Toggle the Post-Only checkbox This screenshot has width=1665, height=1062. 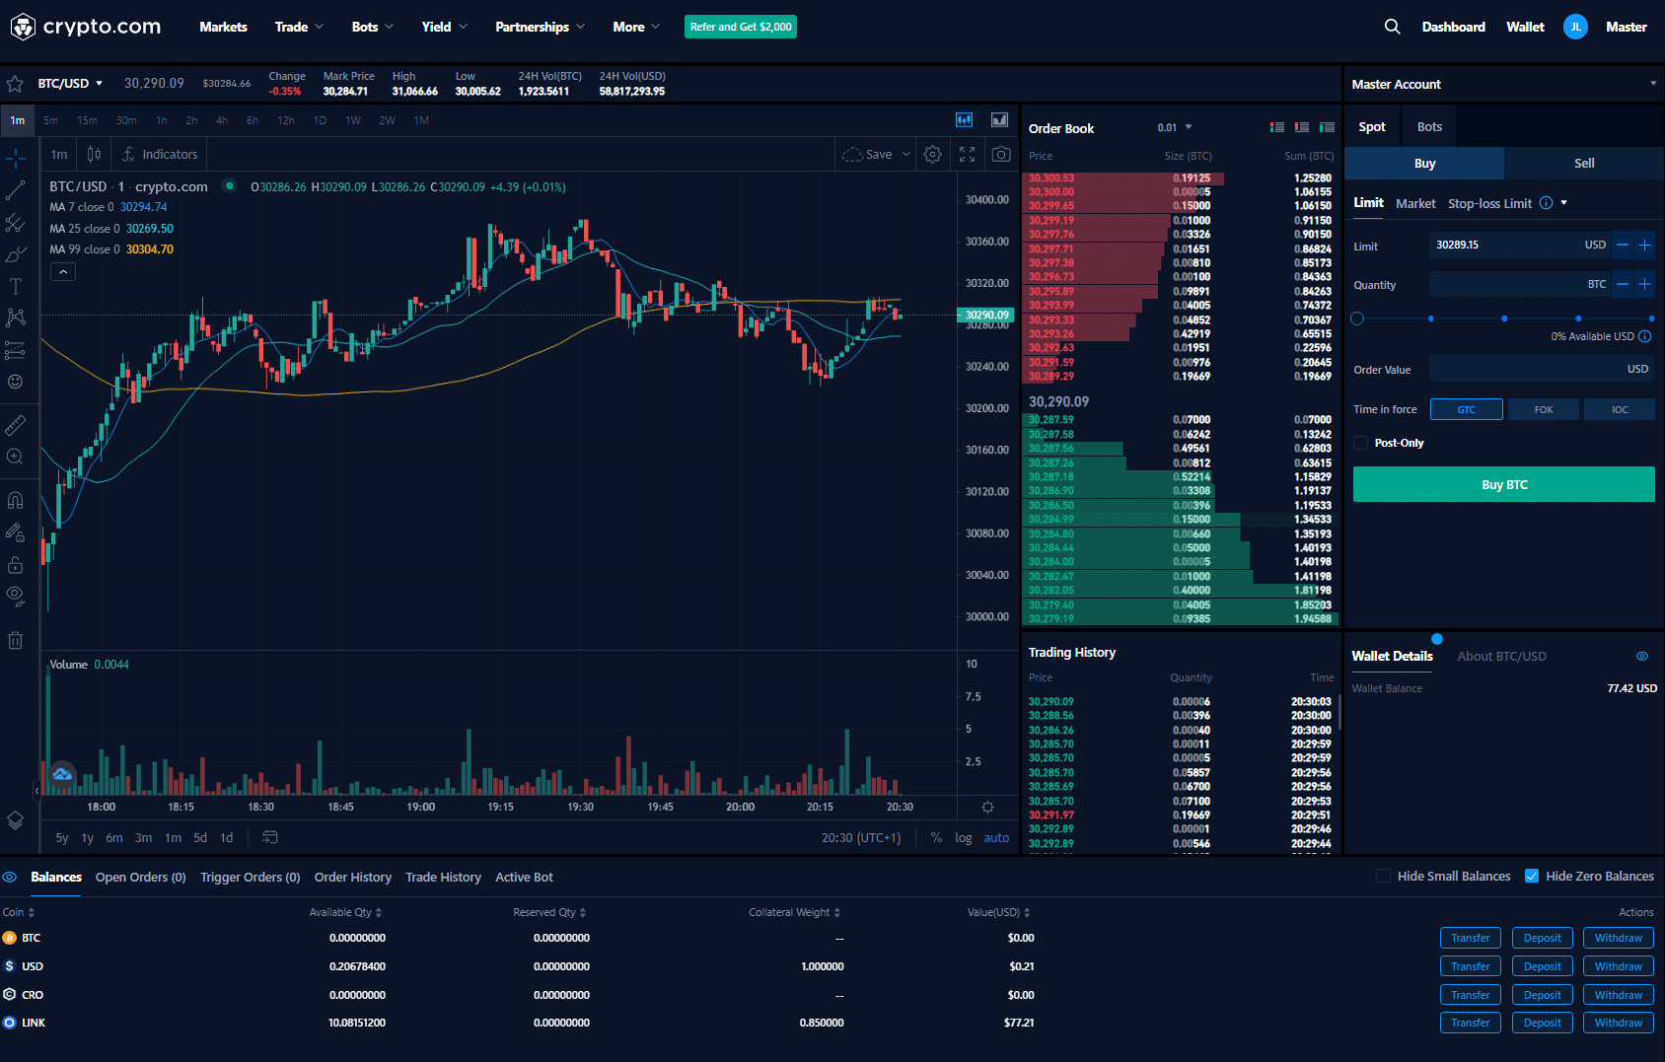[1361, 443]
